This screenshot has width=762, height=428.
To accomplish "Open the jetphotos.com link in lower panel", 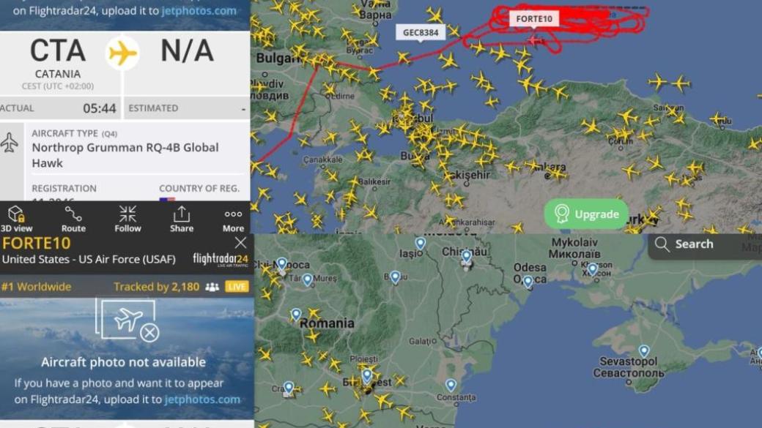I will coord(202,399).
